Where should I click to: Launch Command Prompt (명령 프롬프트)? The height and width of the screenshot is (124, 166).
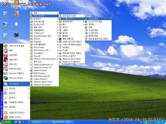point(72,39)
